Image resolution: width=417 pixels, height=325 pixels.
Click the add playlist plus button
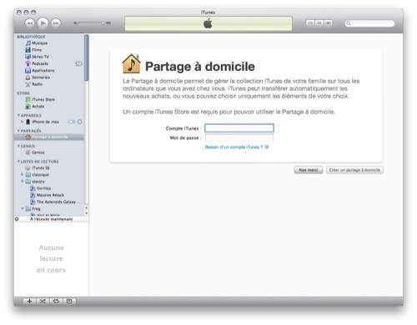click(x=29, y=301)
